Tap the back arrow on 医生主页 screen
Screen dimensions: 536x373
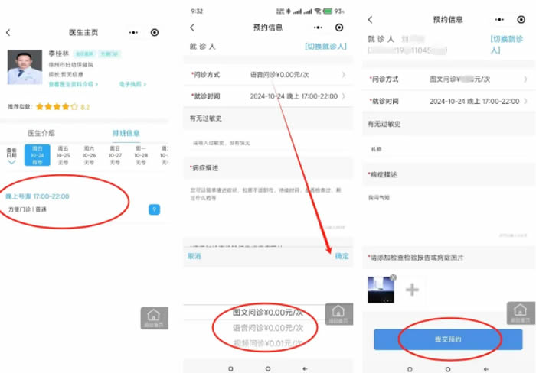8,33
